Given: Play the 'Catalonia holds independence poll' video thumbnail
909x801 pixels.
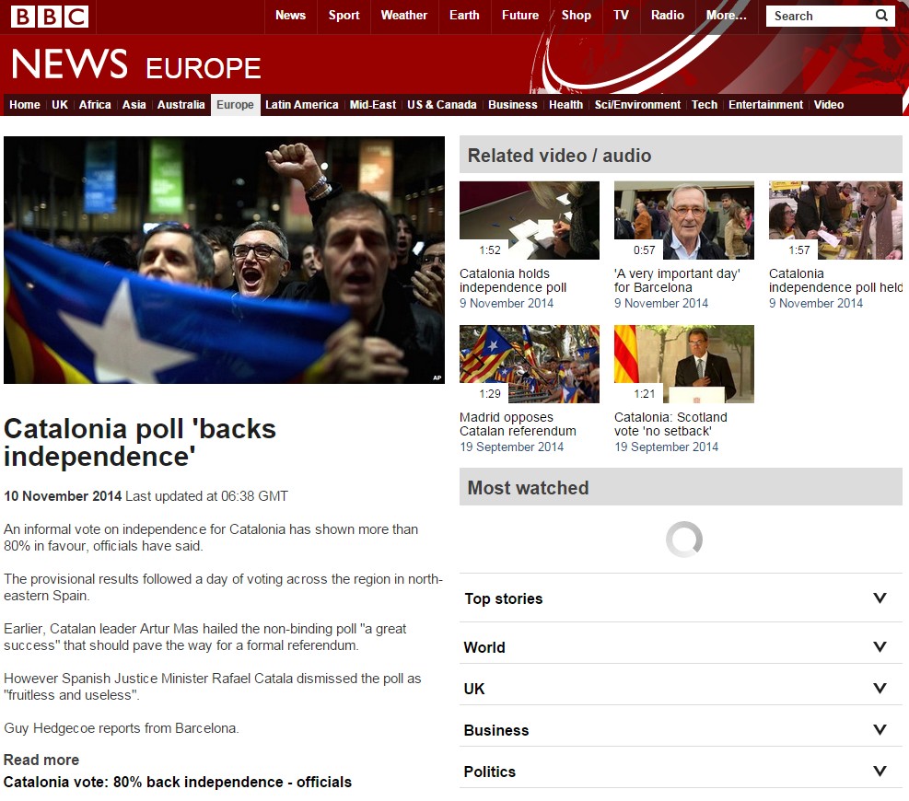Looking at the screenshot, I should pos(529,220).
